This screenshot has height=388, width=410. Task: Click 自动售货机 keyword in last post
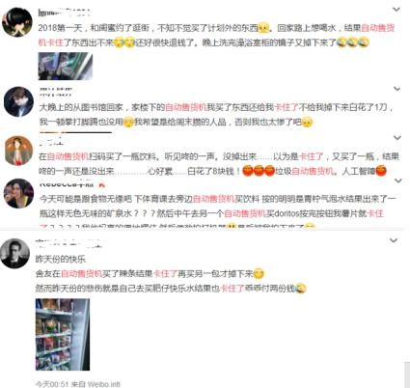coord(81,274)
